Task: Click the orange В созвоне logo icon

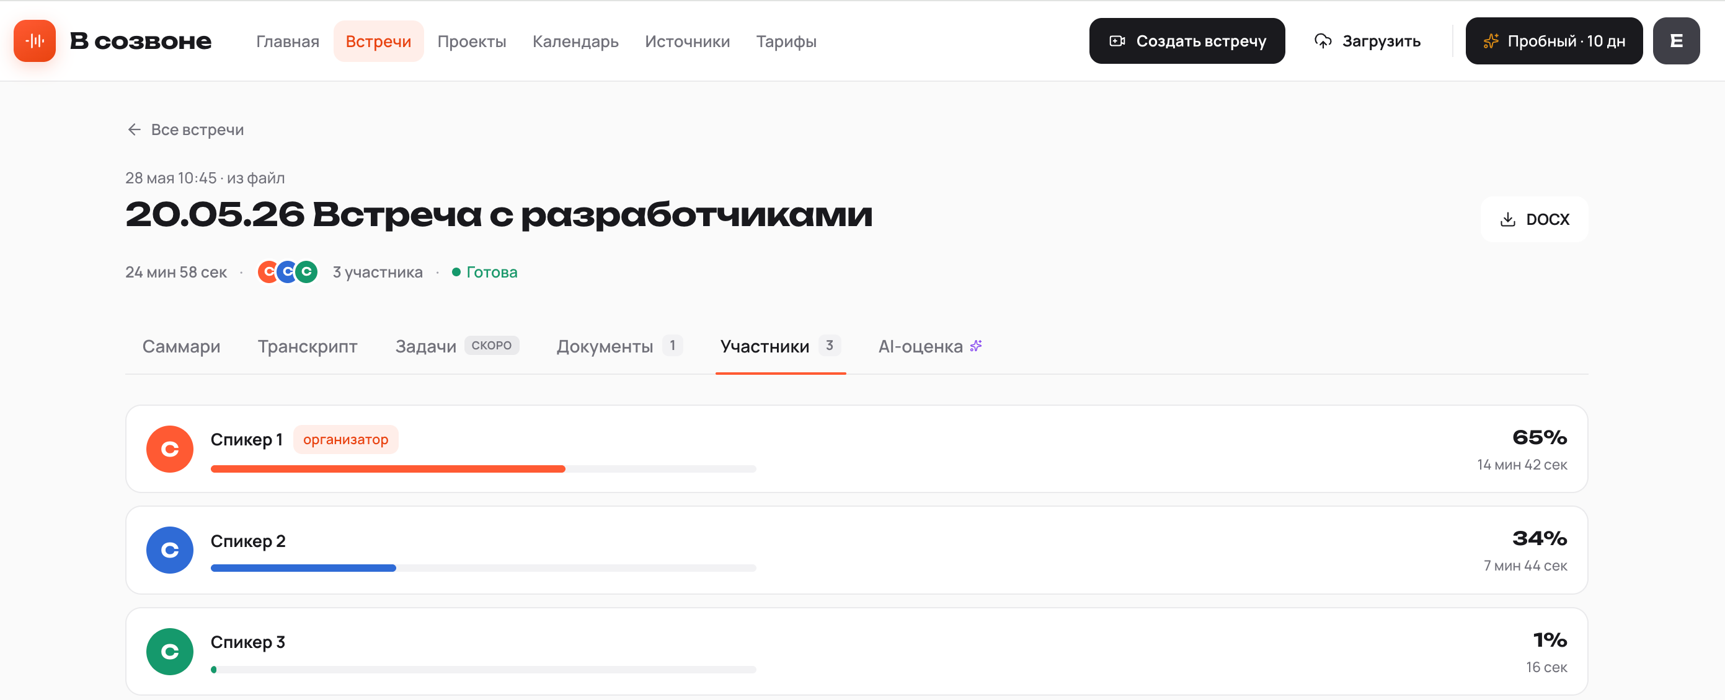Action: (35, 41)
